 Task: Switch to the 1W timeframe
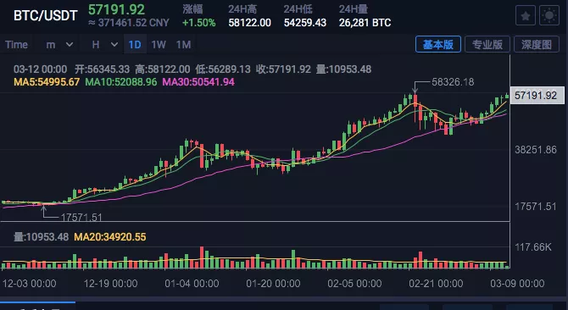pyautogui.click(x=159, y=45)
